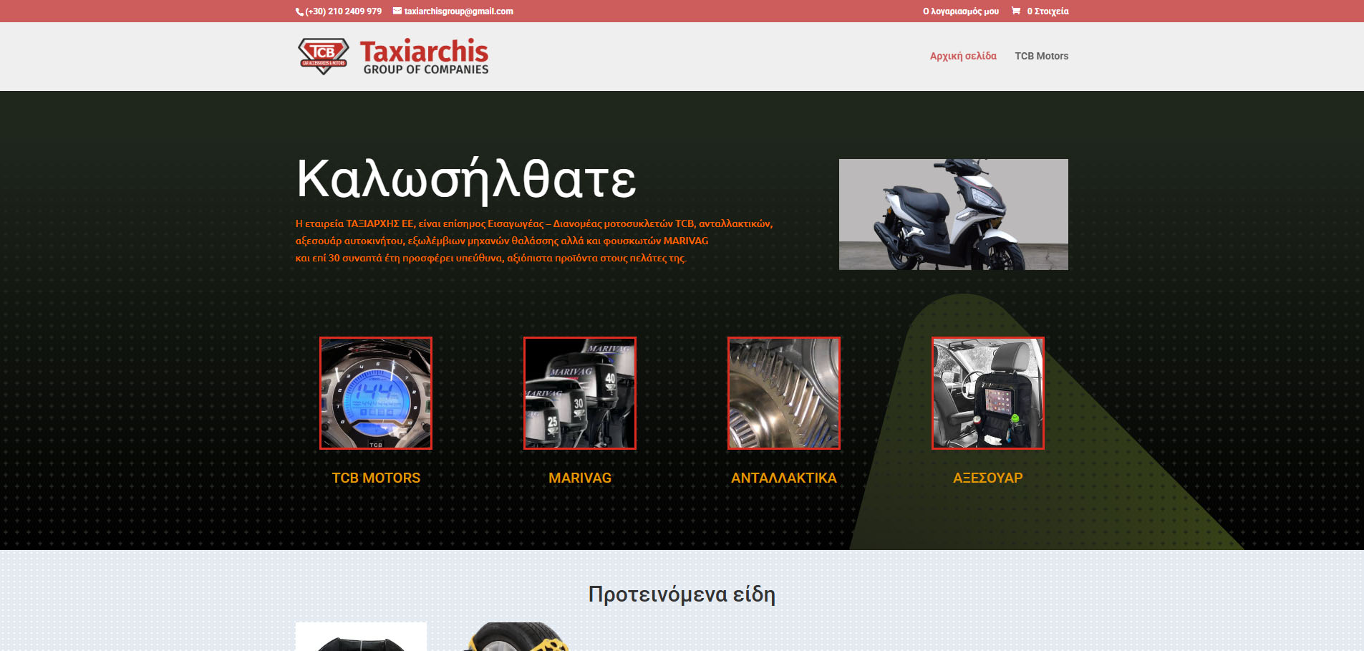Click the TCB shield logo
This screenshot has height=651, width=1364.
click(323, 57)
